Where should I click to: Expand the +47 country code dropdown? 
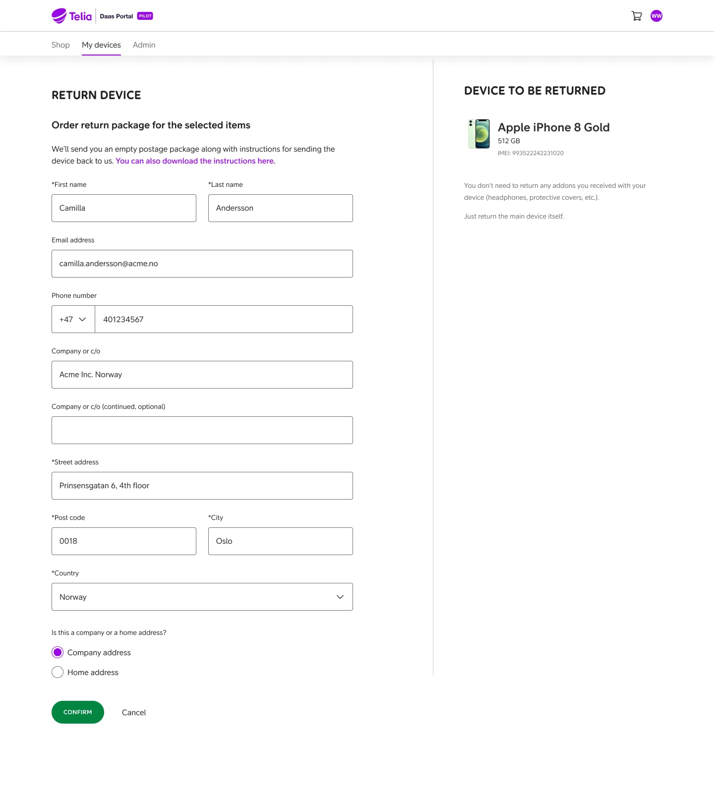click(73, 319)
